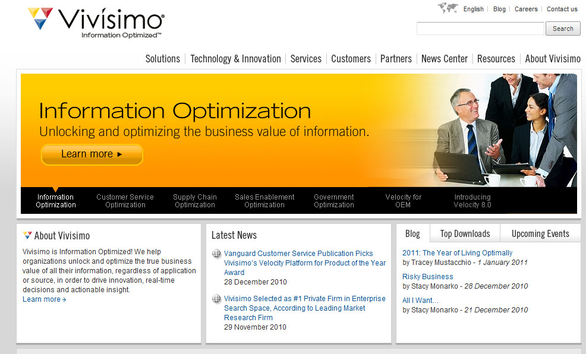Open Technology & Innovation menu

(x=235, y=59)
